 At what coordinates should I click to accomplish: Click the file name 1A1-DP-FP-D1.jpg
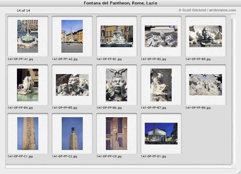[153, 156]
